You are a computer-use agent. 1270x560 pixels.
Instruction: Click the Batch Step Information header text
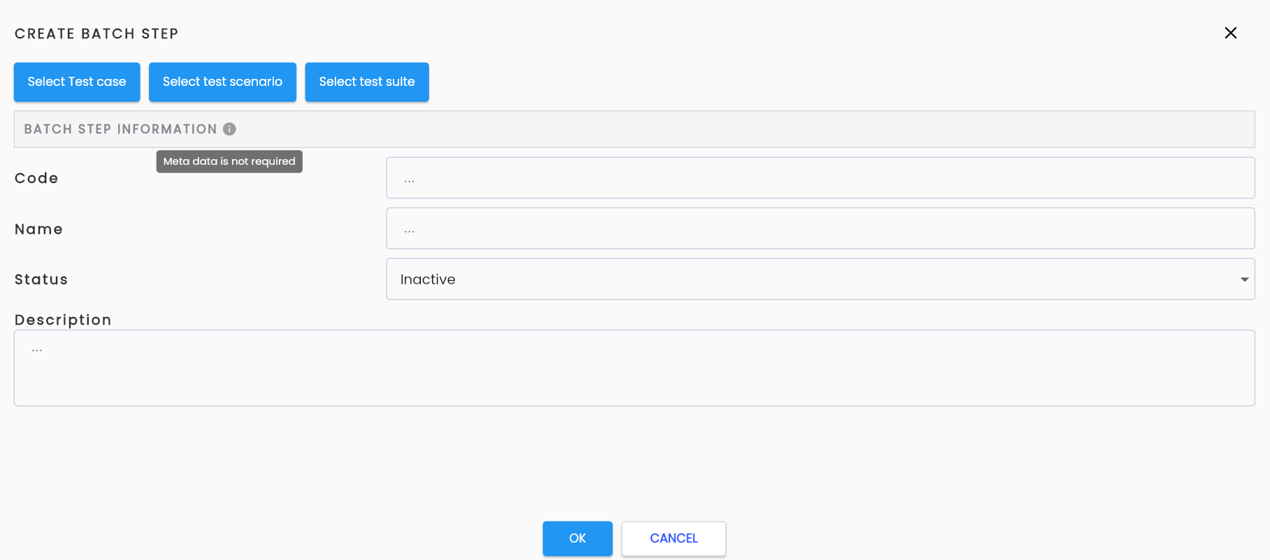[x=120, y=129]
